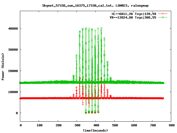
Task: Click the 400 x-axis tick label
Action: click(96, 125)
